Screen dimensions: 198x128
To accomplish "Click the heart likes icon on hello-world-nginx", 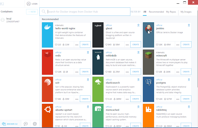I will coord(56,45).
